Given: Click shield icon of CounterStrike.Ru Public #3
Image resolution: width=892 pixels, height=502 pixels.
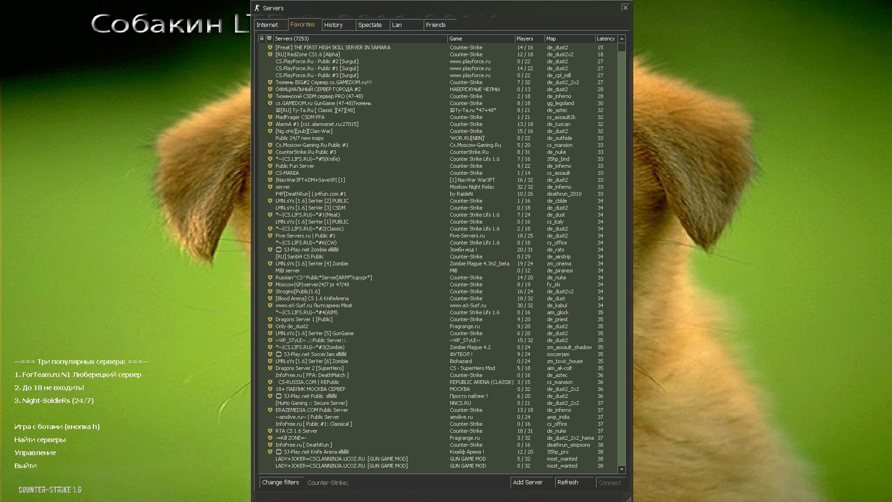Looking at the screenshot, I should pyautogui.click(x=270, y=152).
